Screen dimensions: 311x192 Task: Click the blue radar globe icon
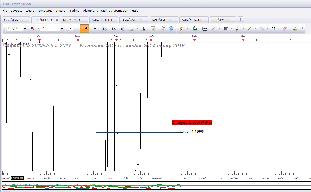[x=171, y=29]
